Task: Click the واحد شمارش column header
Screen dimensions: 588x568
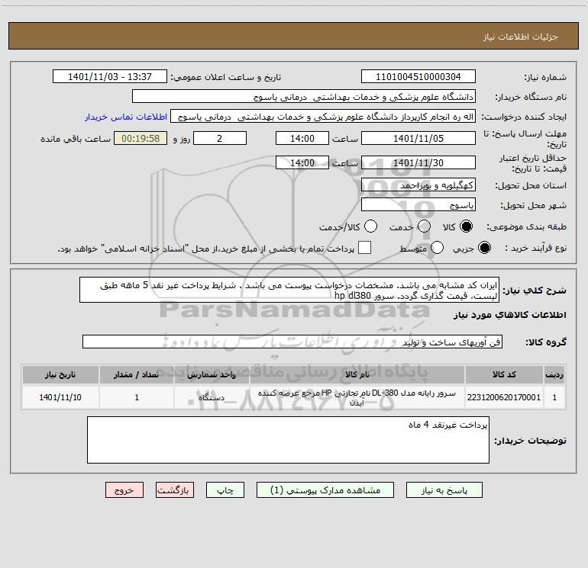Action: click(x=212, y=374)
